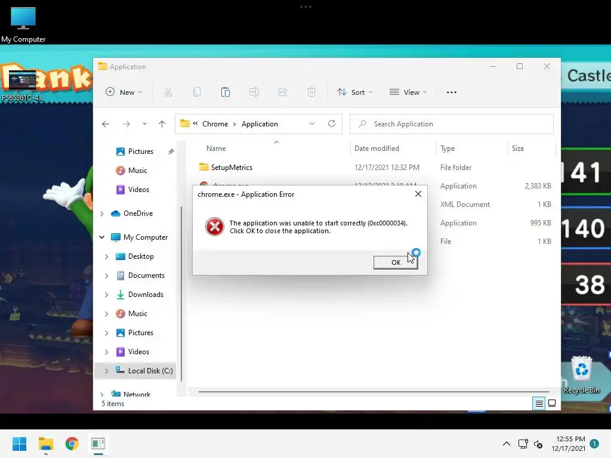Click the forward navigation arrow
The height and width of the screenshot is (458, 611).
click(126, 124)
